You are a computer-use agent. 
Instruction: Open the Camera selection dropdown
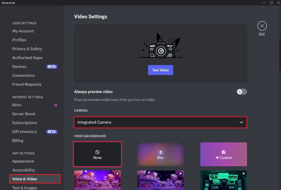(160, 122)
